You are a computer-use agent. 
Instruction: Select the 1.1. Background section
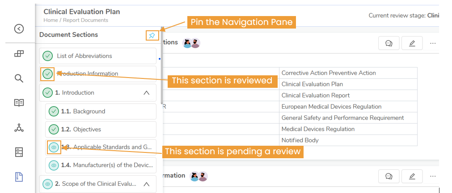coord(101,111)
